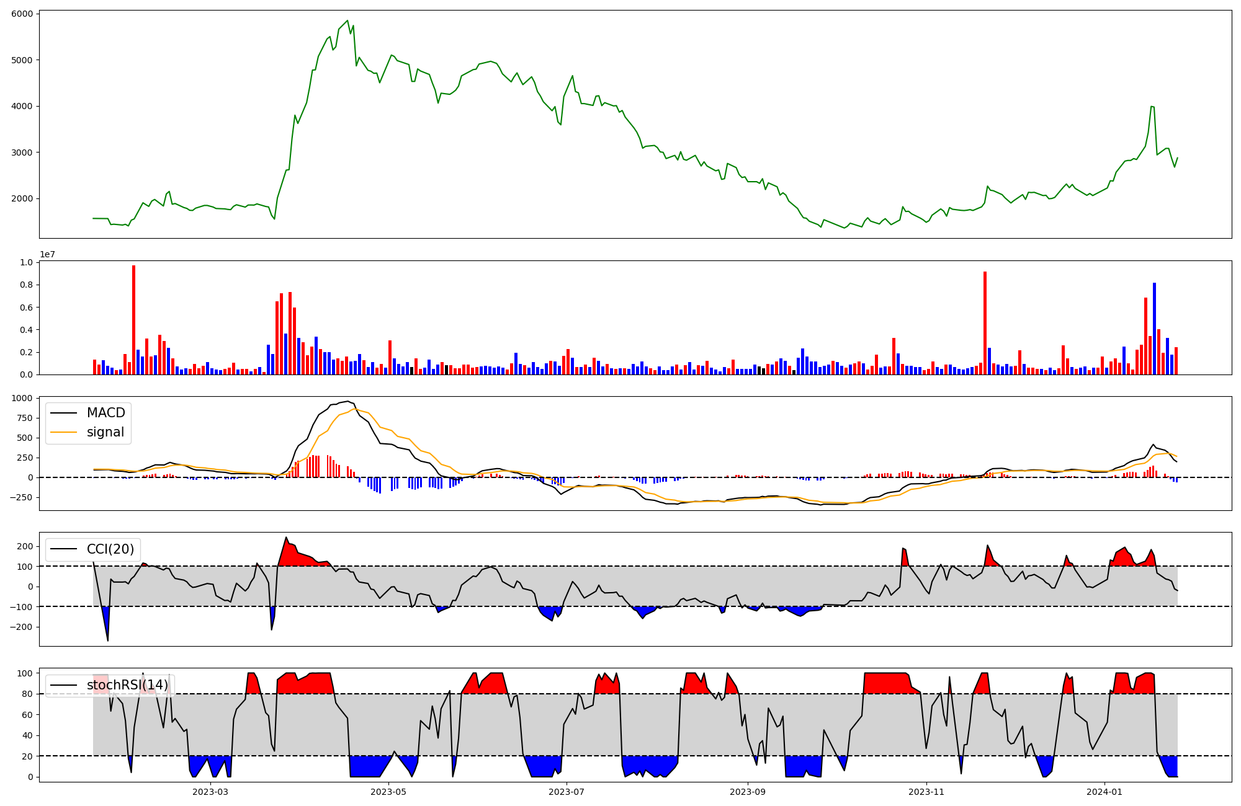Click the 2023-03 x-axis date label

(210, 792)
